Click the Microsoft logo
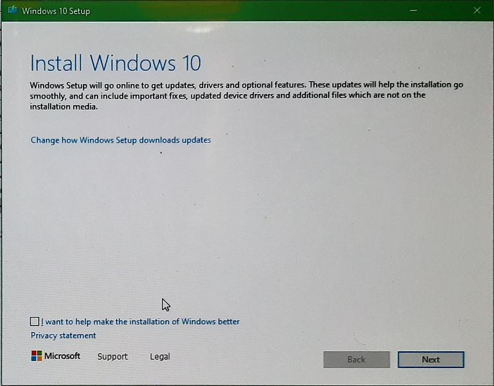Viewport: 494px width, 386px height. [x=55, y=356]
